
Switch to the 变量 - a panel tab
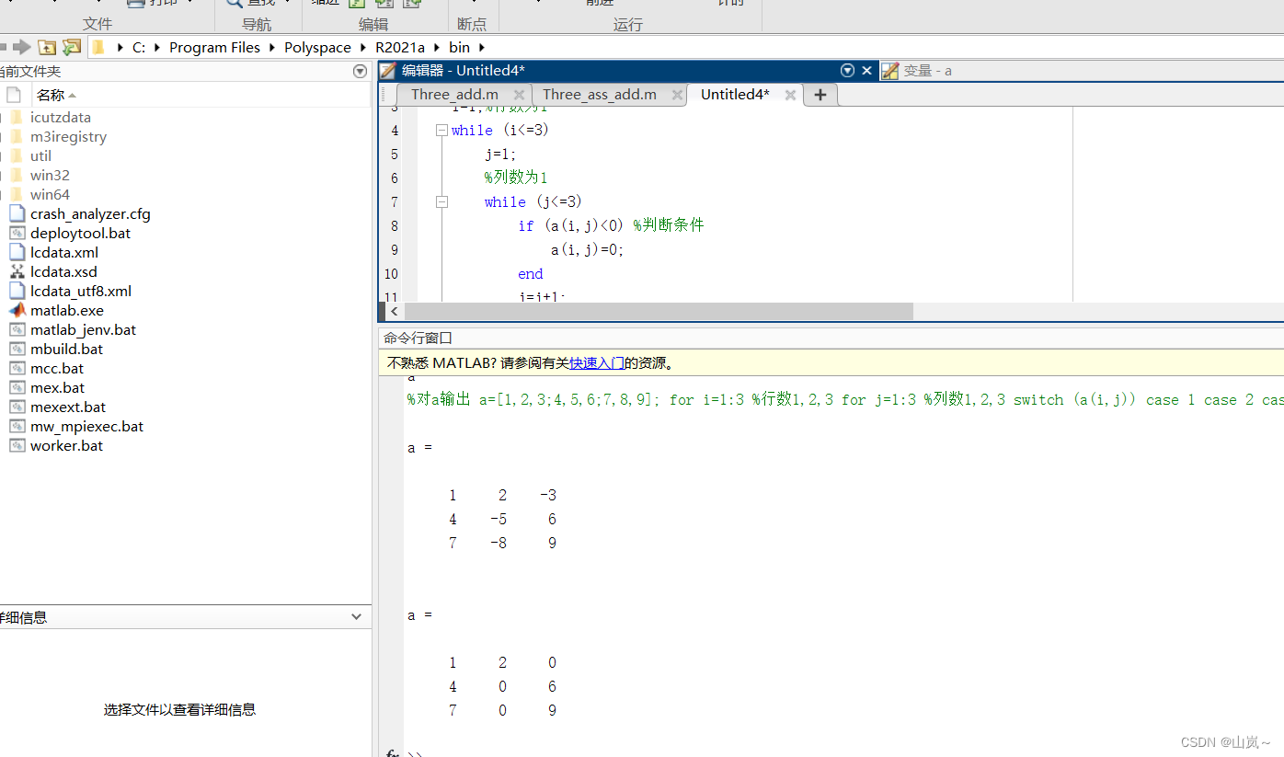pyautogui.click(x=928, y=71)
